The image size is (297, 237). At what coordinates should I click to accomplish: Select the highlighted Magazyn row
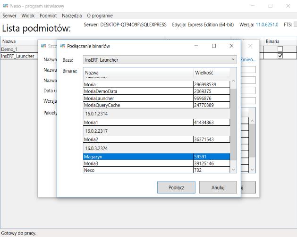click(x=156, y=157)
